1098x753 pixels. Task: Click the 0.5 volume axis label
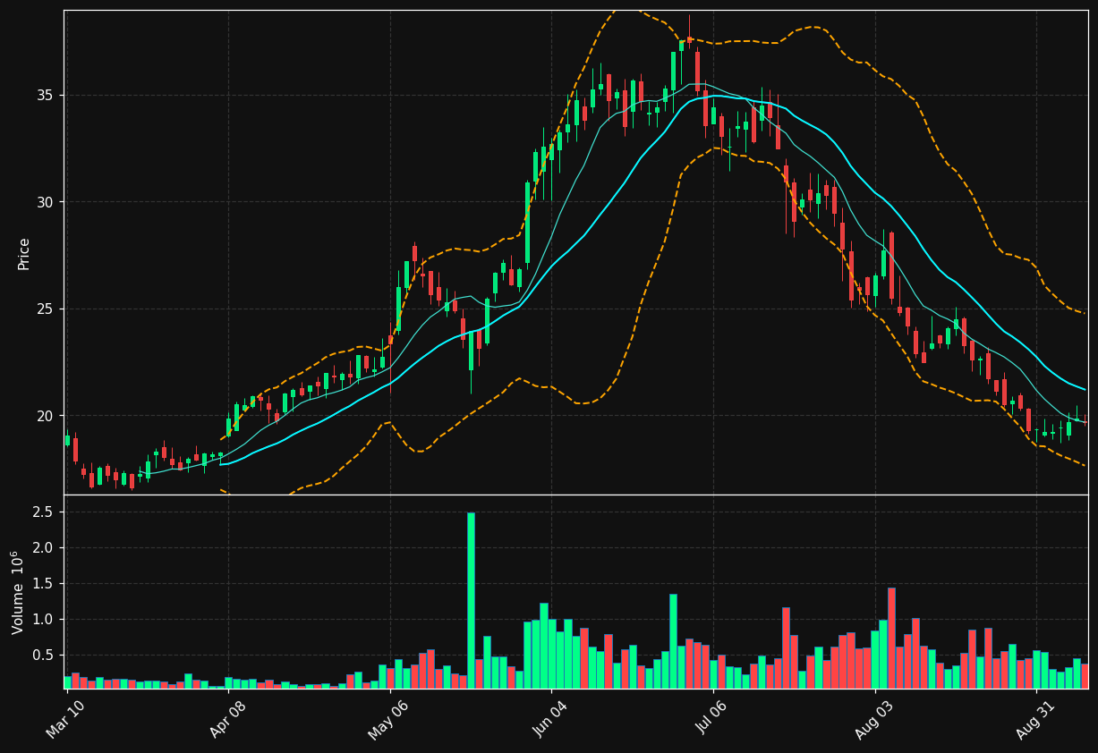click(x=44, y=656)
